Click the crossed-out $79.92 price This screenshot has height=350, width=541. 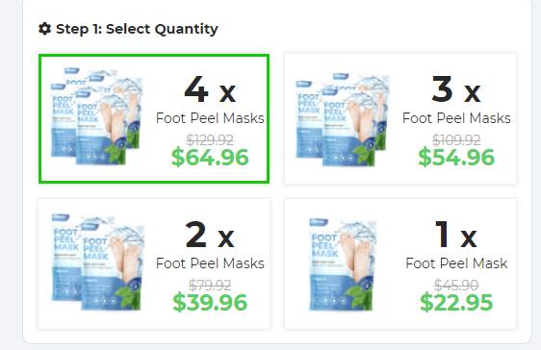[210, 286]
